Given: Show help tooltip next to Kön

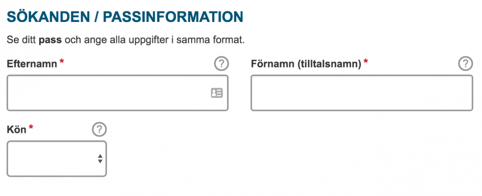Looking at the screenshot, I should pos(99,130).
